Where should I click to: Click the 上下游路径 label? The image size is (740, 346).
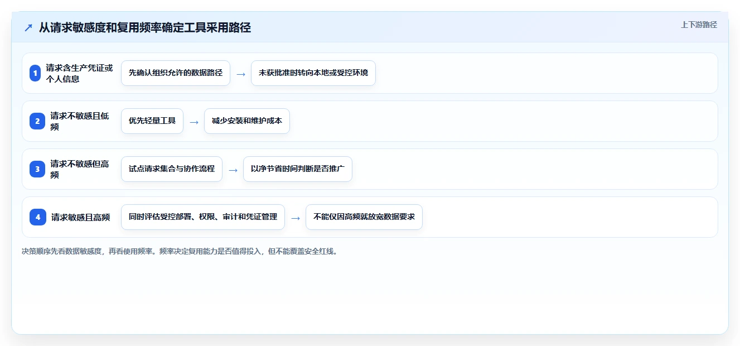pyautogui.click(x=699, y=25)
